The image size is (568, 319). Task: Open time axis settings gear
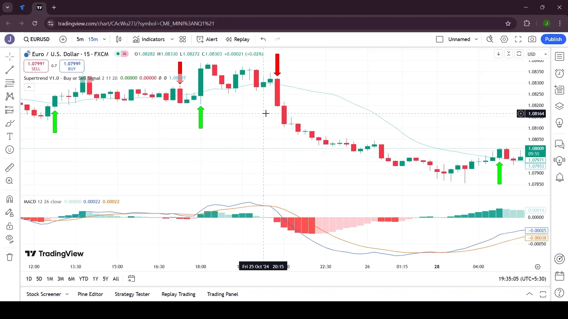tap(538, 267)
